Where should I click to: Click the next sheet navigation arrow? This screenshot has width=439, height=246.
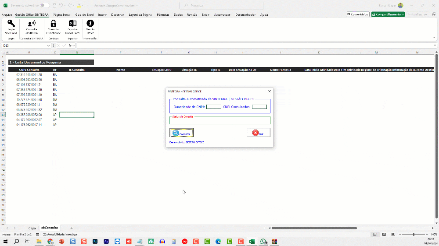click(14, 228)
